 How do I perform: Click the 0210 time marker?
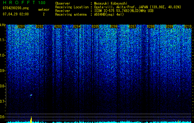[x=188, y=26]
